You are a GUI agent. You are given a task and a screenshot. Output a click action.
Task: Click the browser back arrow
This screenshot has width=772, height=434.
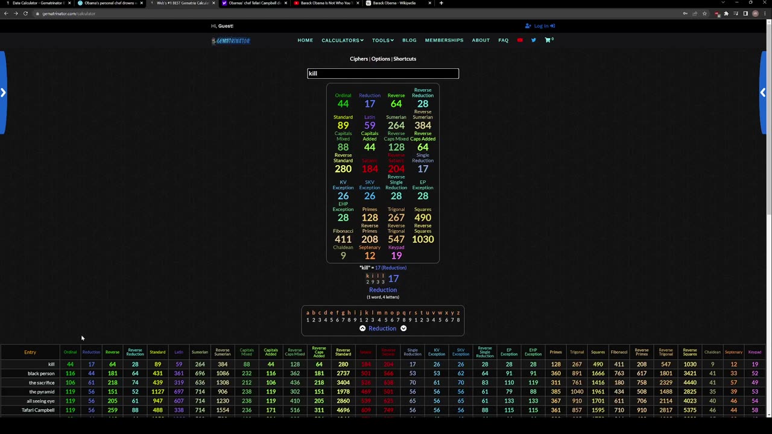(x=6, y=13)
